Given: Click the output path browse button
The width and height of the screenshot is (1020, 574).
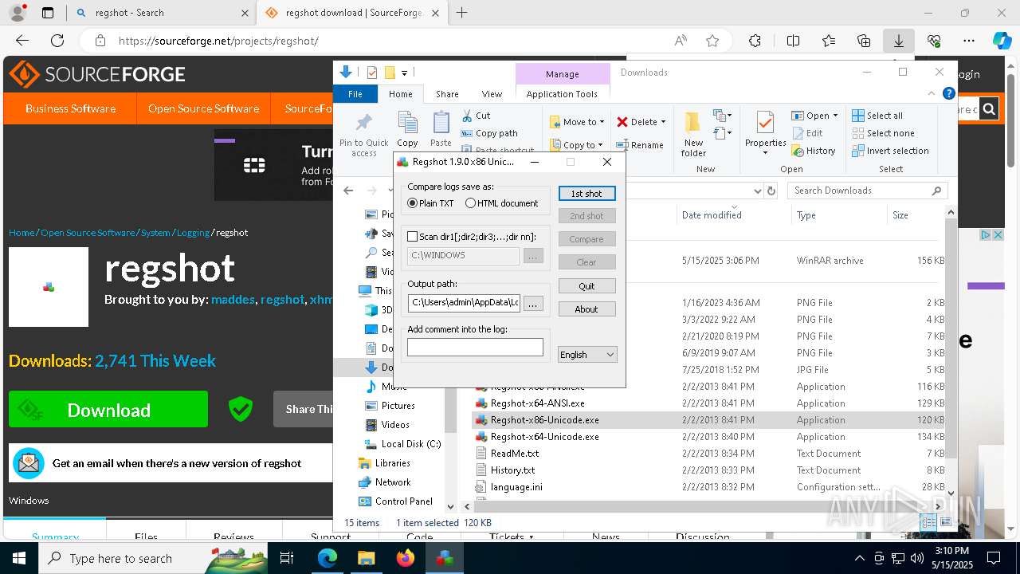Looking at the screenshot, I should pyautogui.click(x=534, y=304).
